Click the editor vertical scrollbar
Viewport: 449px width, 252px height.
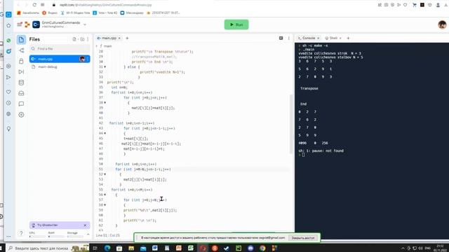pos(291,124)
